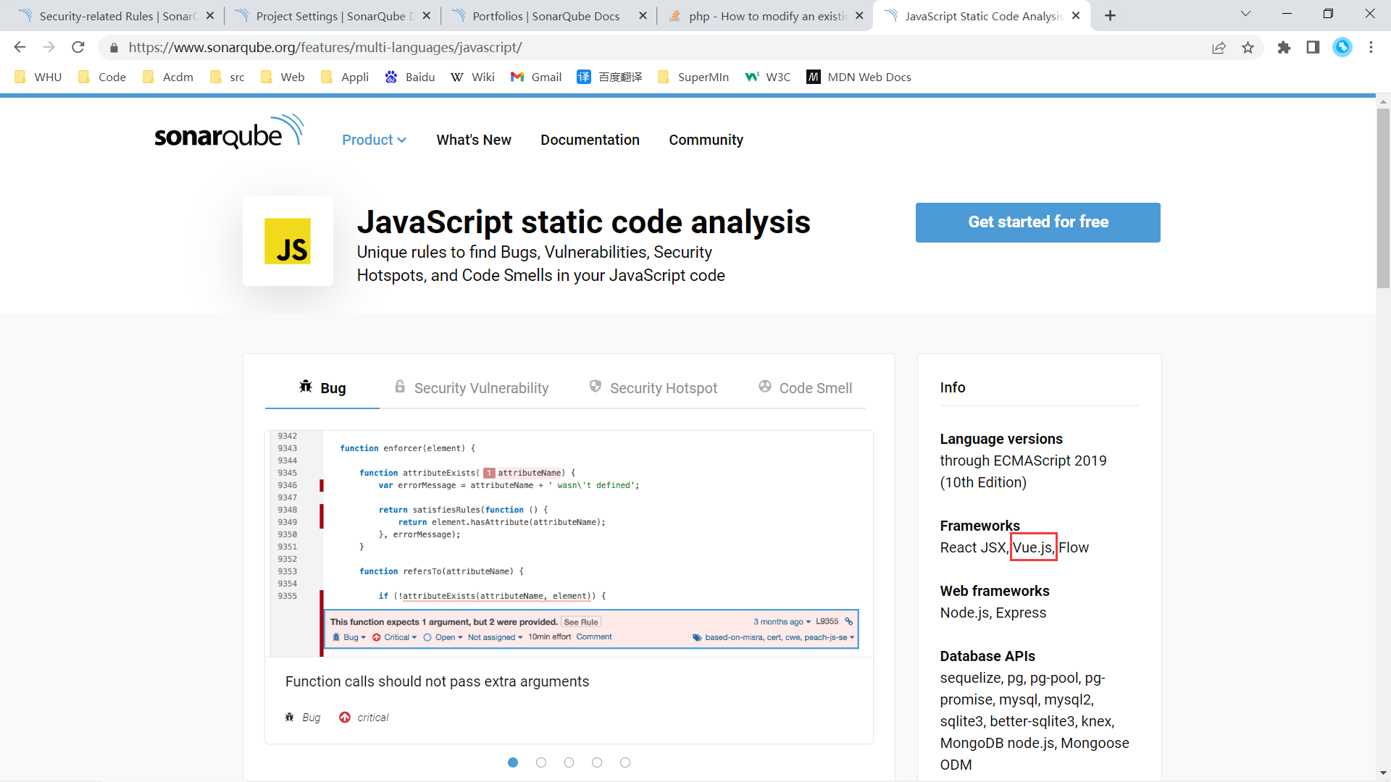
Task: Open the Code bookmark folder
Action: [x=102, y=77]
